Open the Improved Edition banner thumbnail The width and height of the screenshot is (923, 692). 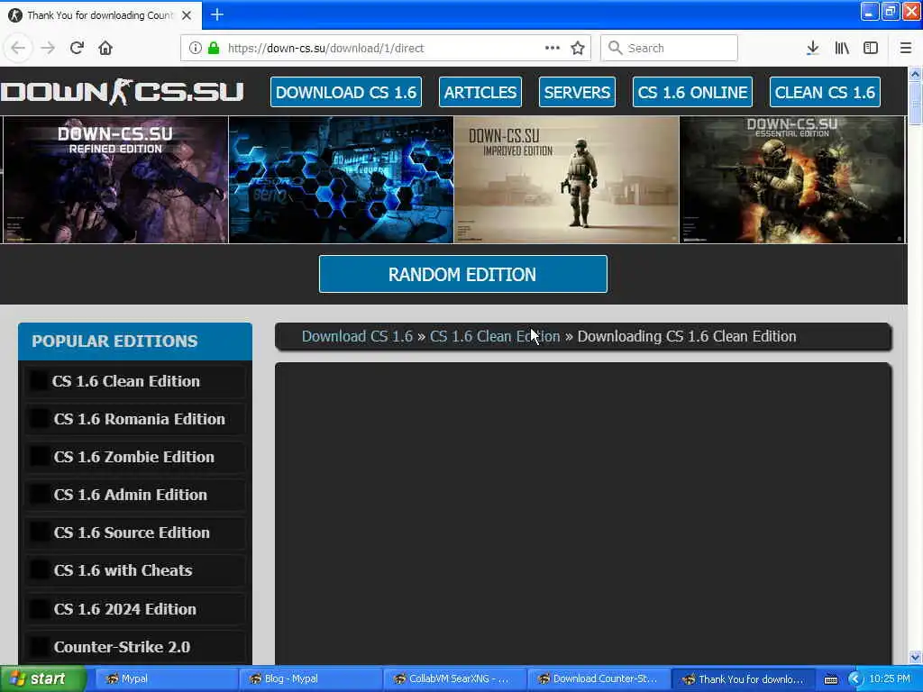tap(566, 179)
